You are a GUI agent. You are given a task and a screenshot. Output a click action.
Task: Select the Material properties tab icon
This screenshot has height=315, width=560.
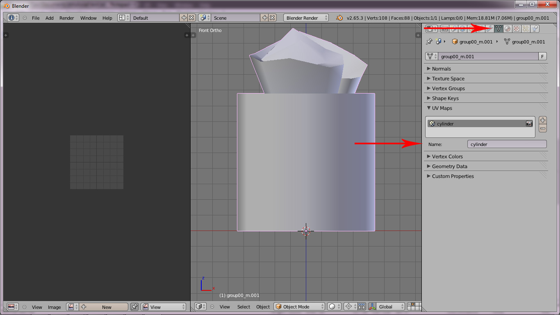[508, 29]
